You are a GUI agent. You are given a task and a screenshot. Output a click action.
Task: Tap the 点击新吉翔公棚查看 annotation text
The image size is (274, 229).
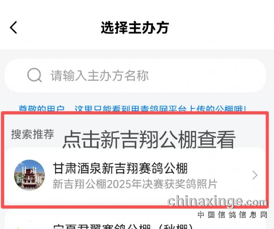click(149, 140)
